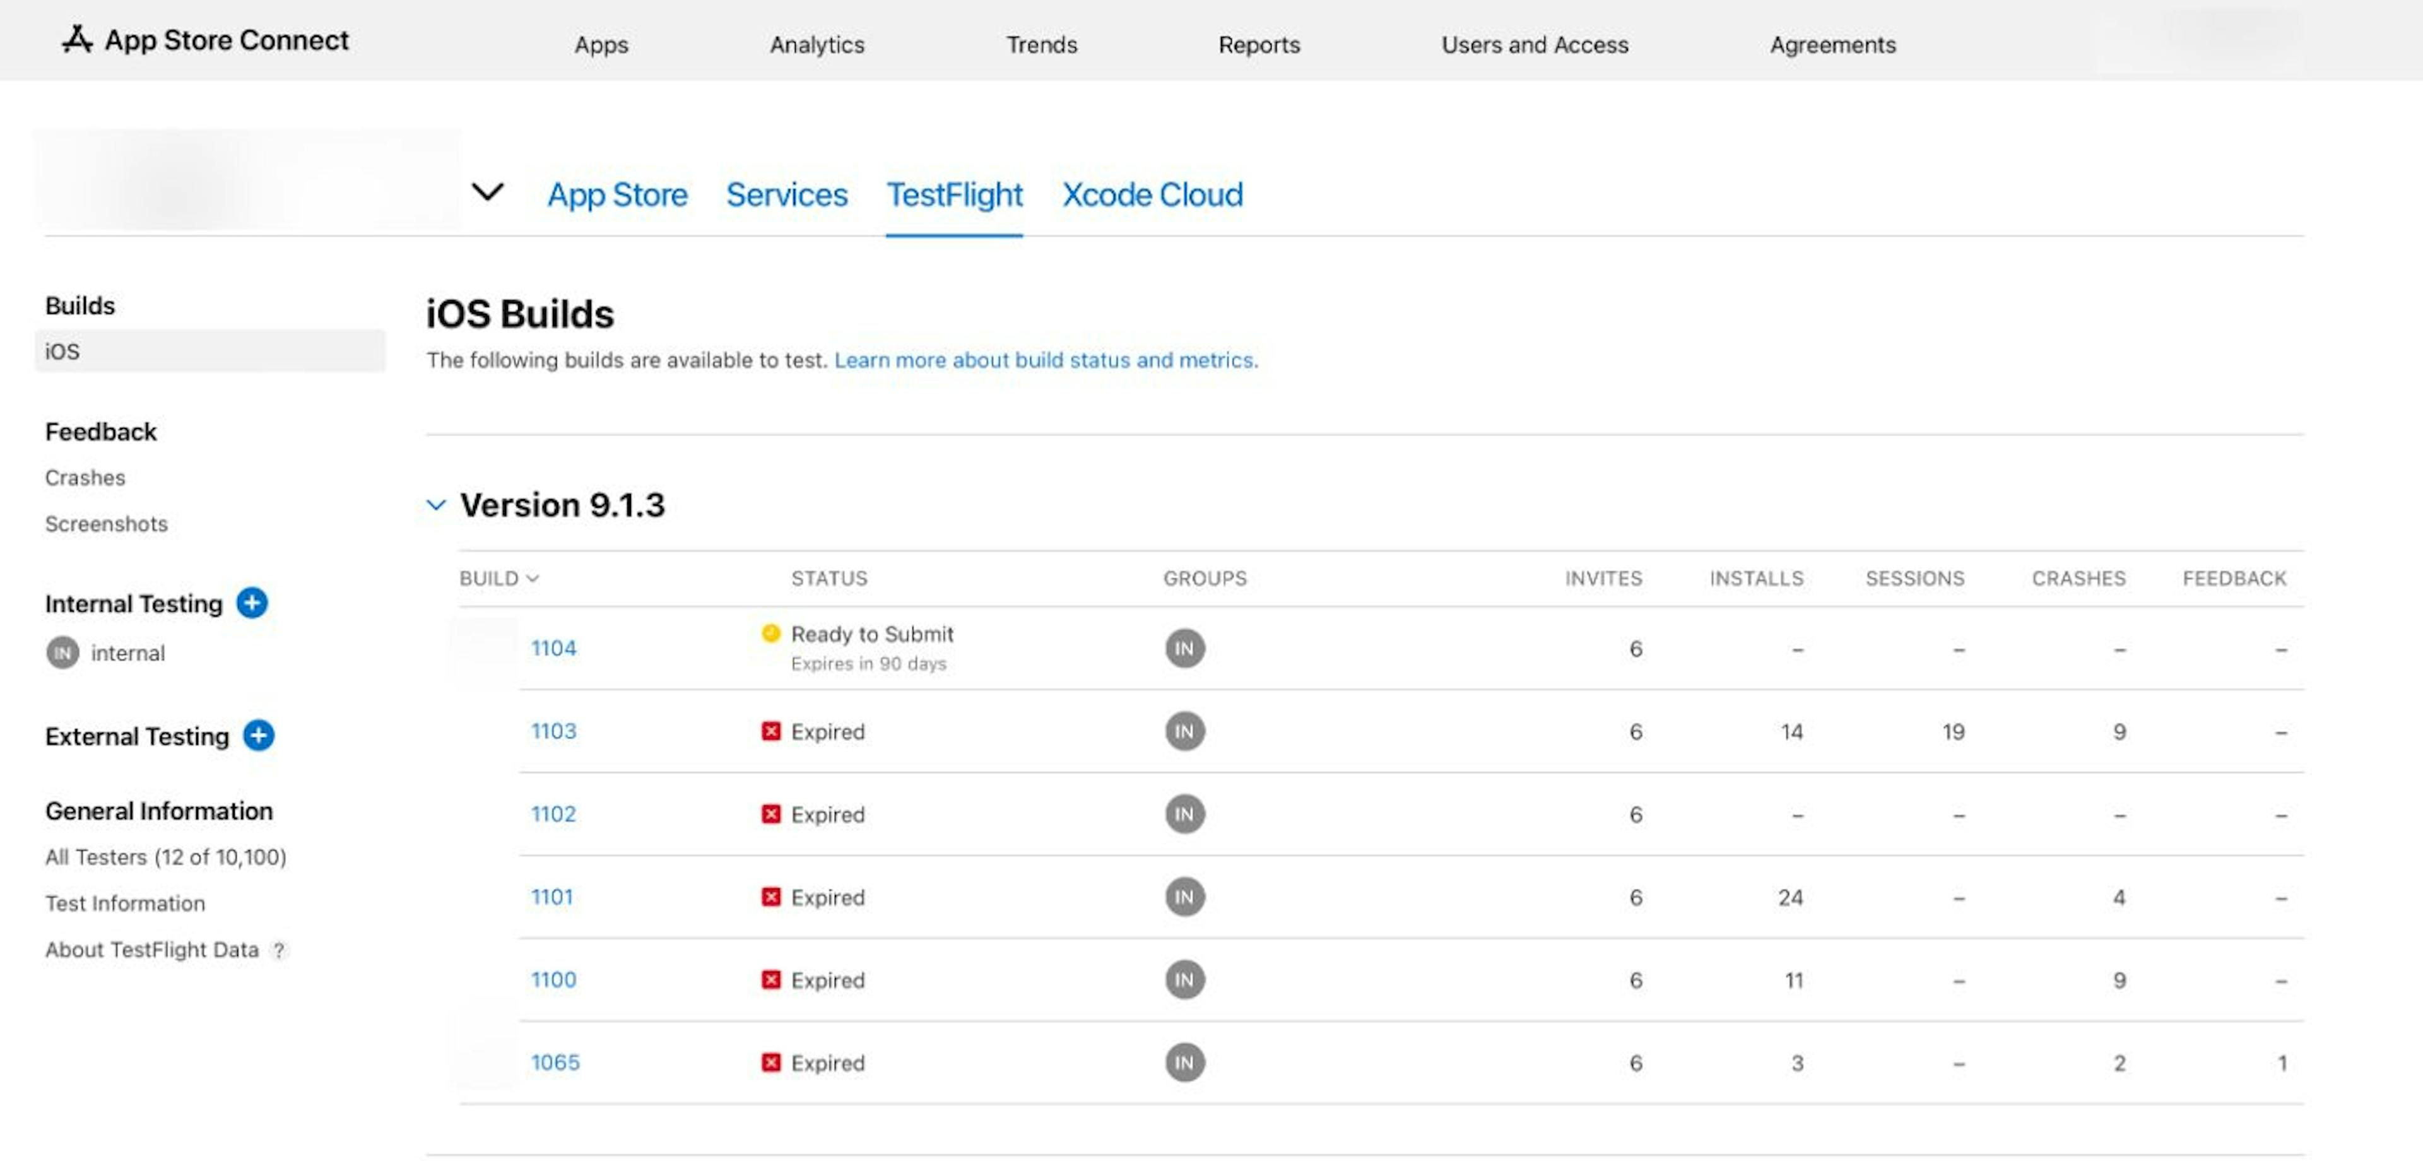
Task: Open build 1103
Action: click(x=553, y=730)
